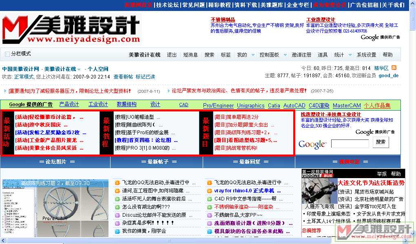Click the VODONE BUS video network logo
This screenshot has height=244, width=416.
point(317,174)
